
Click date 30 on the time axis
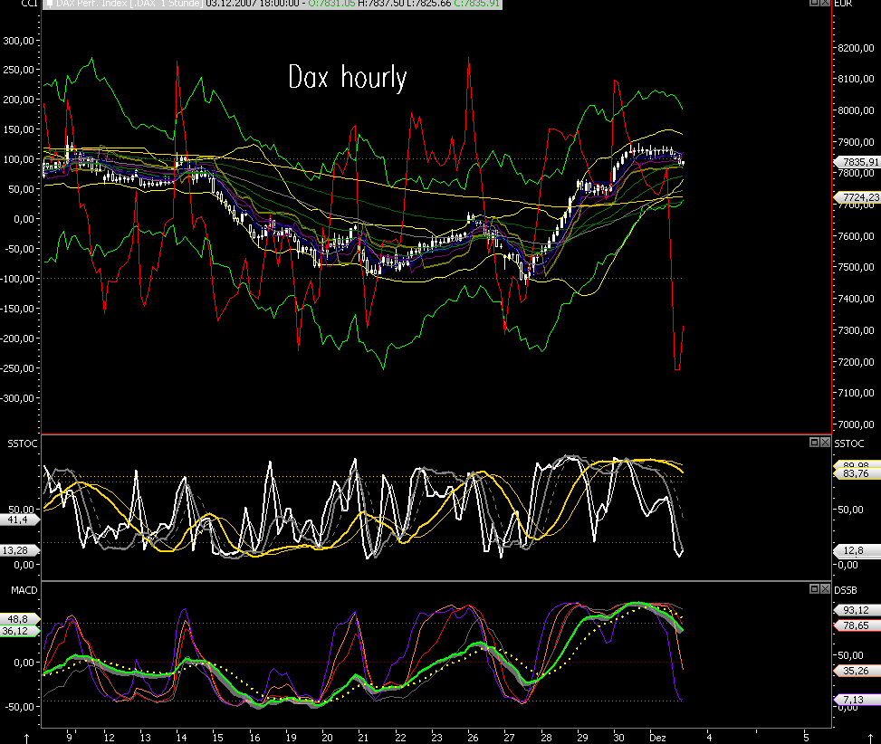pyautogui.click(x=618, y=738)
